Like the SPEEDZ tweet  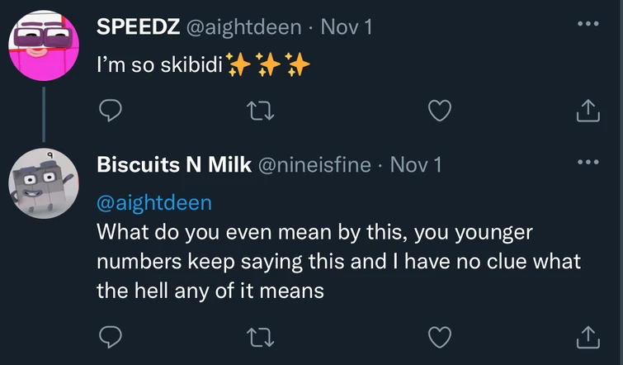click(442, 110)
